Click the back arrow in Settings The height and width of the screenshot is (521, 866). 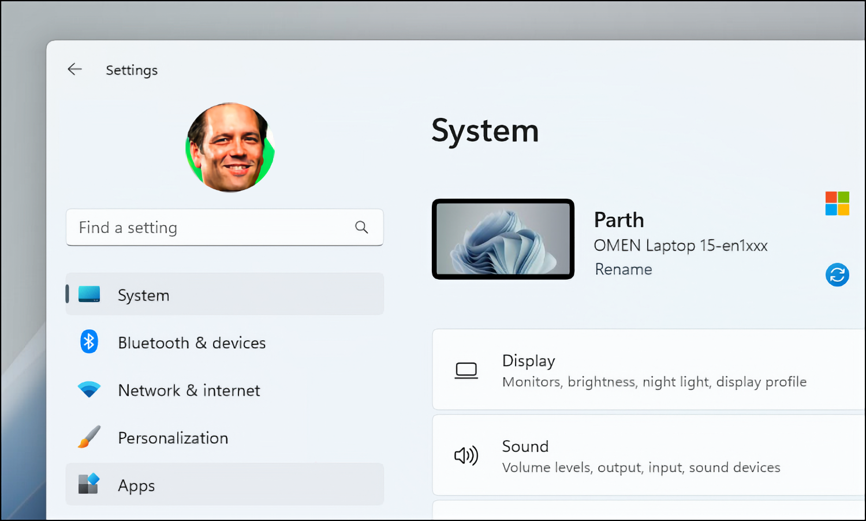click(74, 70)
